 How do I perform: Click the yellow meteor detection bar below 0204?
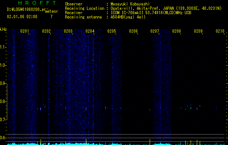[x=86, y=142]
